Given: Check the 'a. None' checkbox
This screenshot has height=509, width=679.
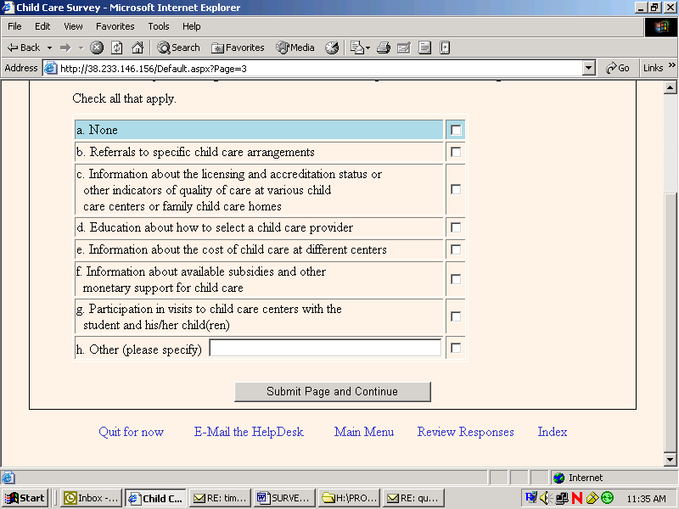Looking at the screenshot, I should [456, 130].
